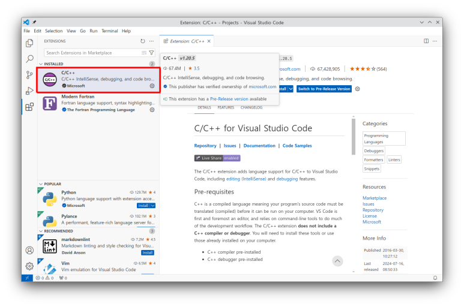Open the Search view in activity bar

(x=29, y=59)
